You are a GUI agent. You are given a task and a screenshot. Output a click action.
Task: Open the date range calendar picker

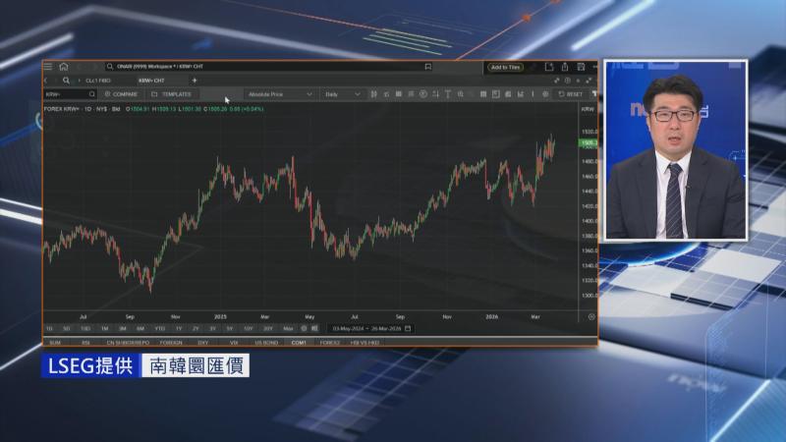(408, 328)
